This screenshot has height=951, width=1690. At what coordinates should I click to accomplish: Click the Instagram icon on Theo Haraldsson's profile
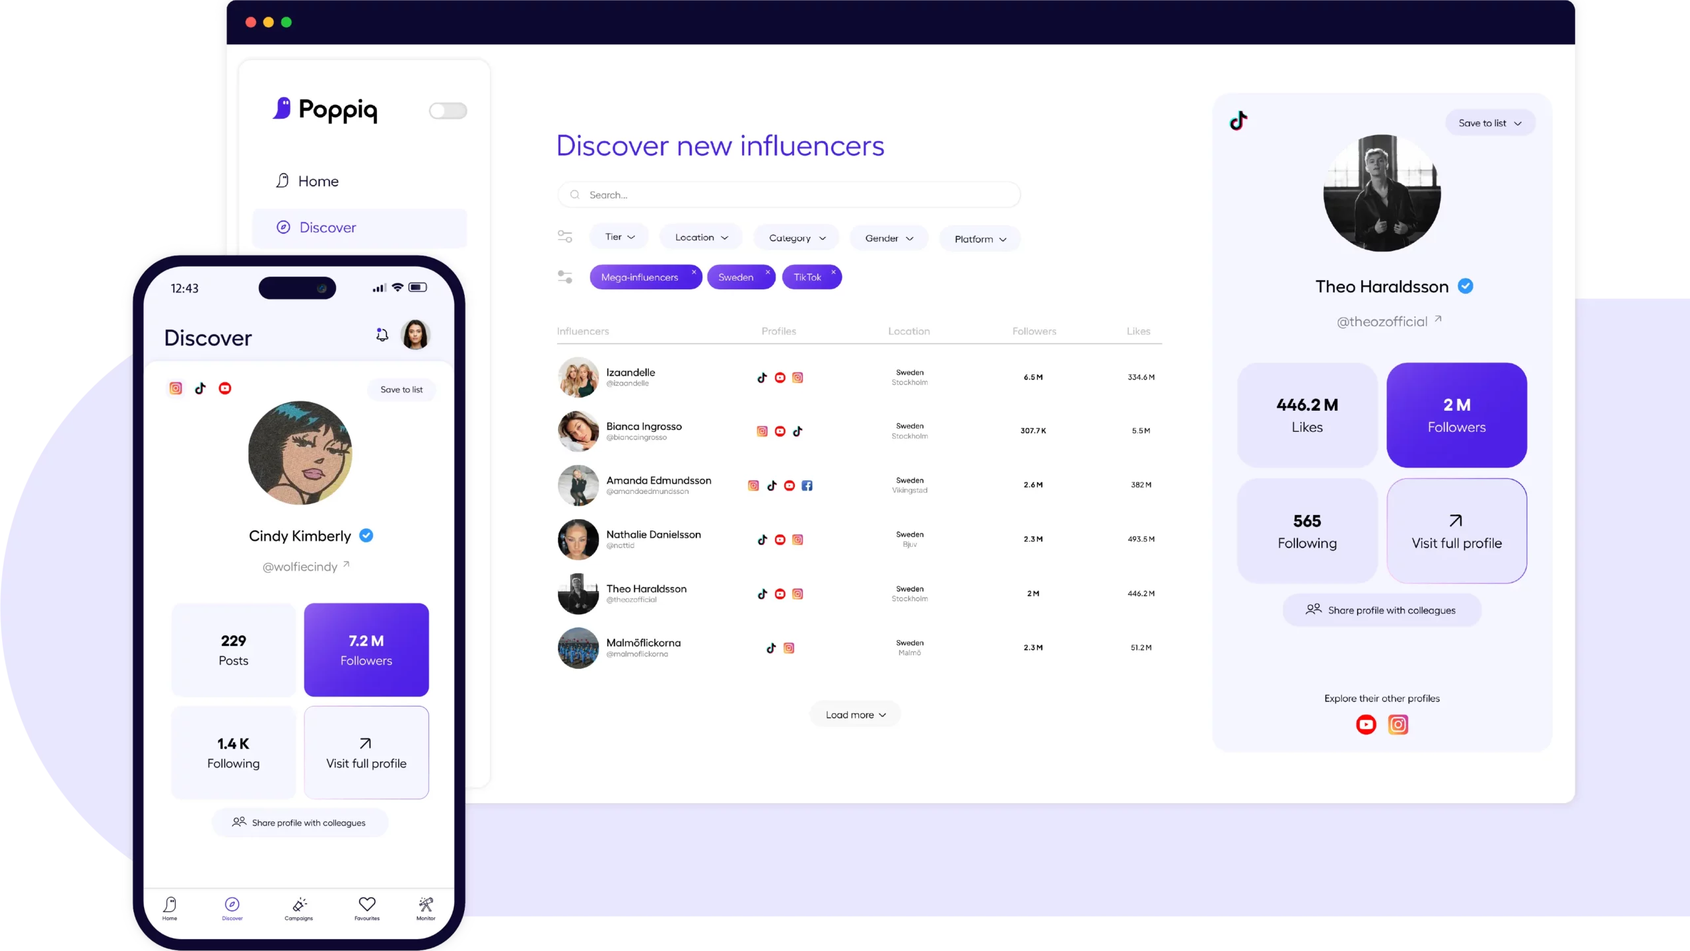(x=1398, y=724)
